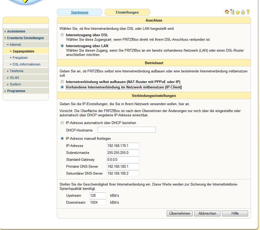Go to the home page via house icon
Screen dimensions: 260x230
[227, 12]
